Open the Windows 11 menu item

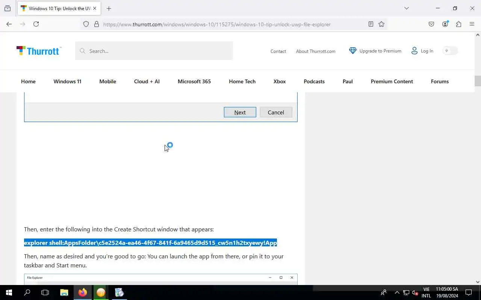pos(67,81)
